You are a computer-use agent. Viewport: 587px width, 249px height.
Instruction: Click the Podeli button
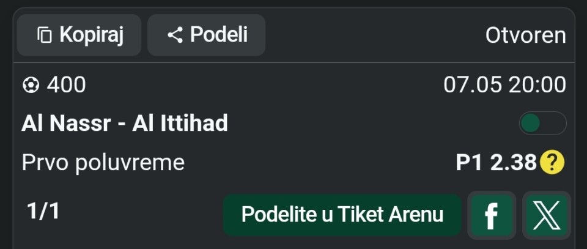coord(206,35)
